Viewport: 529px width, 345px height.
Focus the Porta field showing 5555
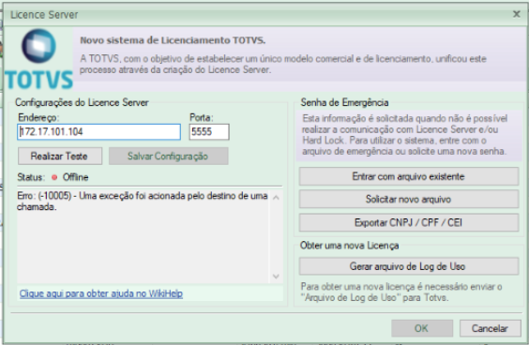click(209, 132)
